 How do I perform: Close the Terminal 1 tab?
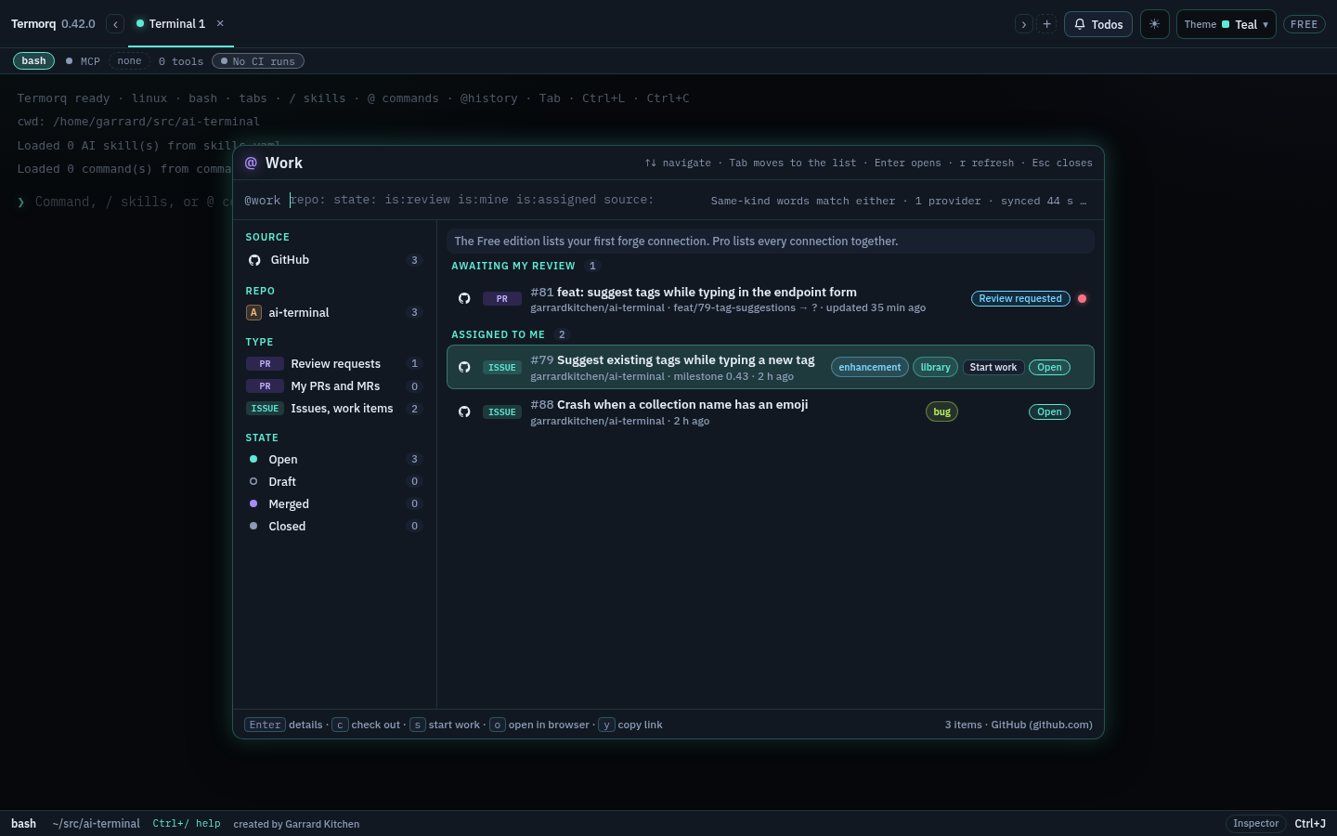(x=220, y=23)
